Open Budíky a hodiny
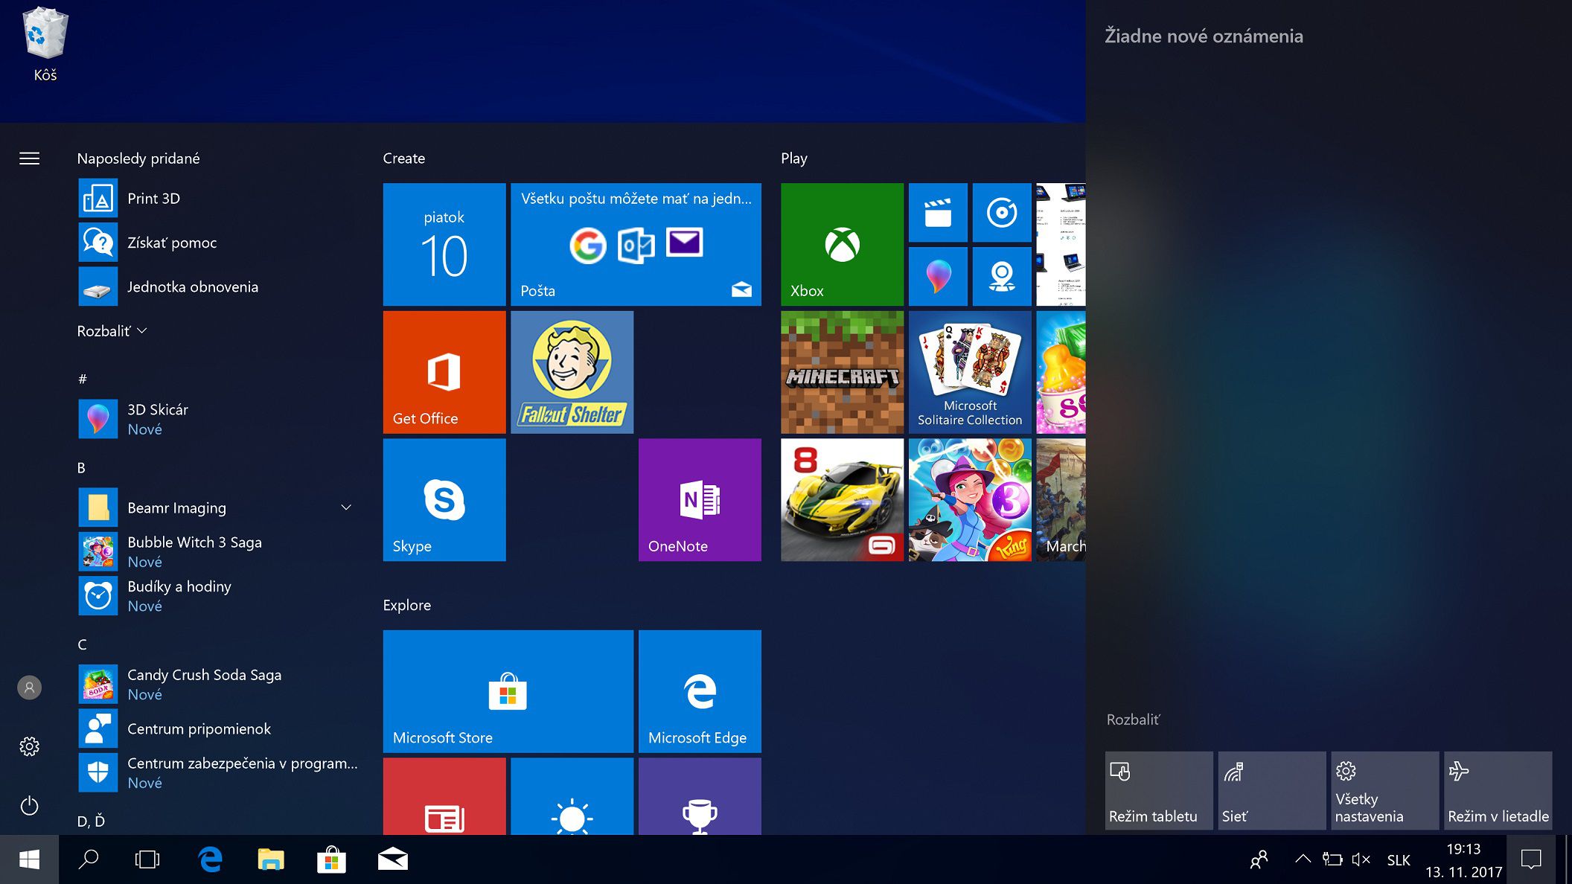 coord(218,596)
